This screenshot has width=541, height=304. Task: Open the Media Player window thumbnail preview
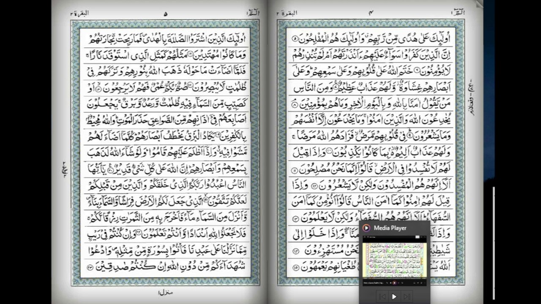click(394, 261)
